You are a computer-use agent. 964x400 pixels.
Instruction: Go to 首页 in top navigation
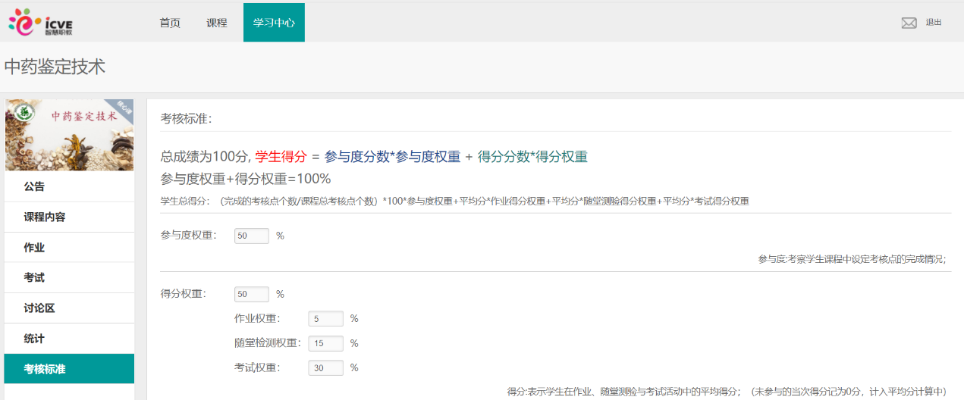(170, 23)
